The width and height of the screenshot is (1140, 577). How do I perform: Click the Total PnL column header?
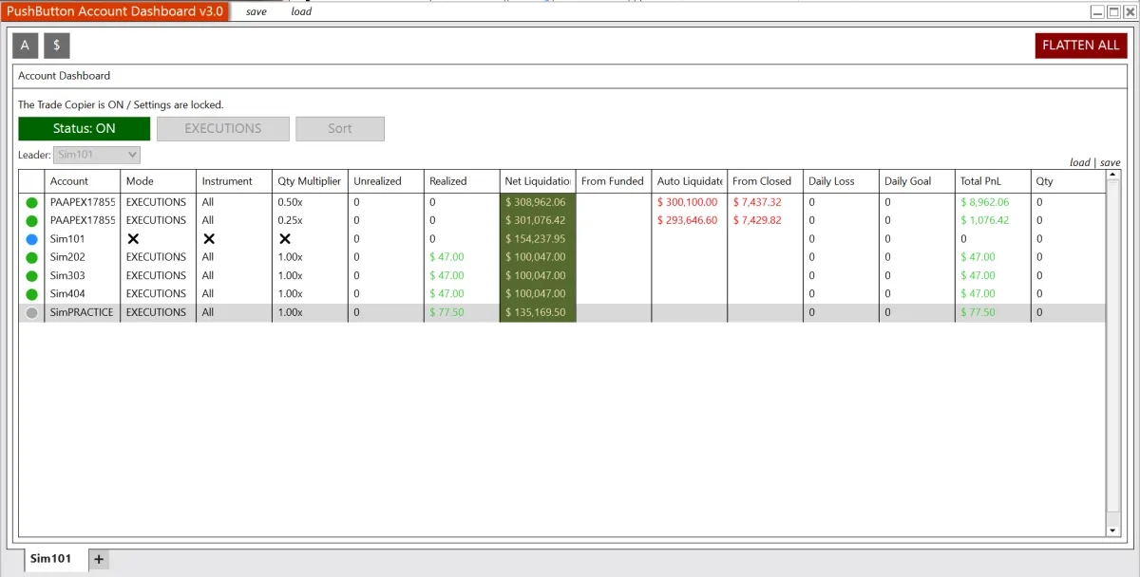[994, 181]
